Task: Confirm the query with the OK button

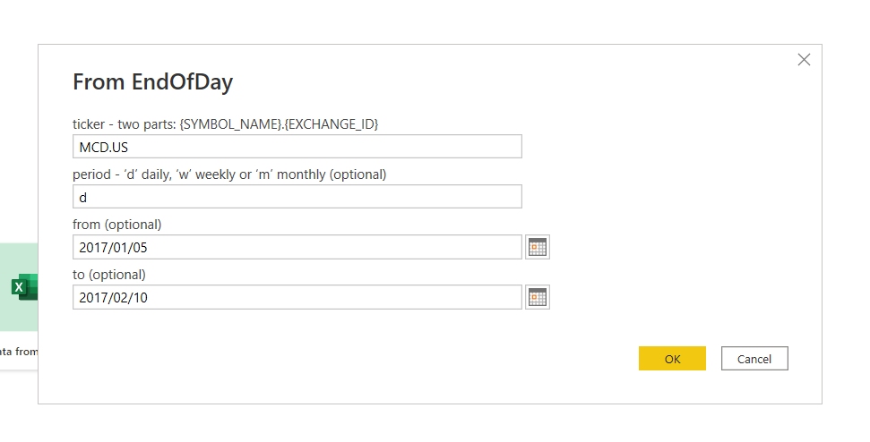Action: 672,359
